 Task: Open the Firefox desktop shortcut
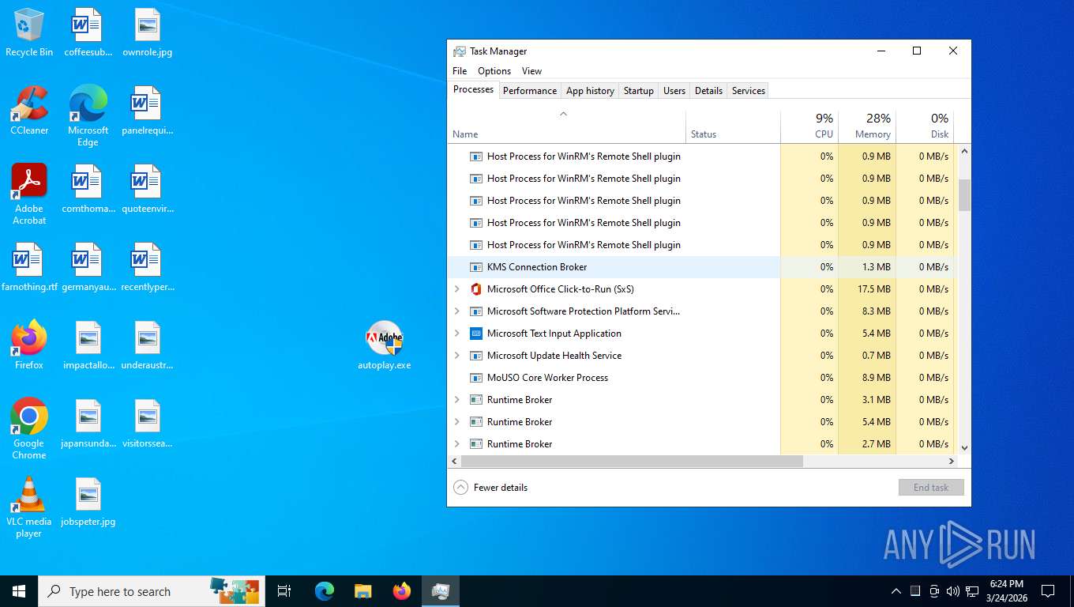point(29,345)
